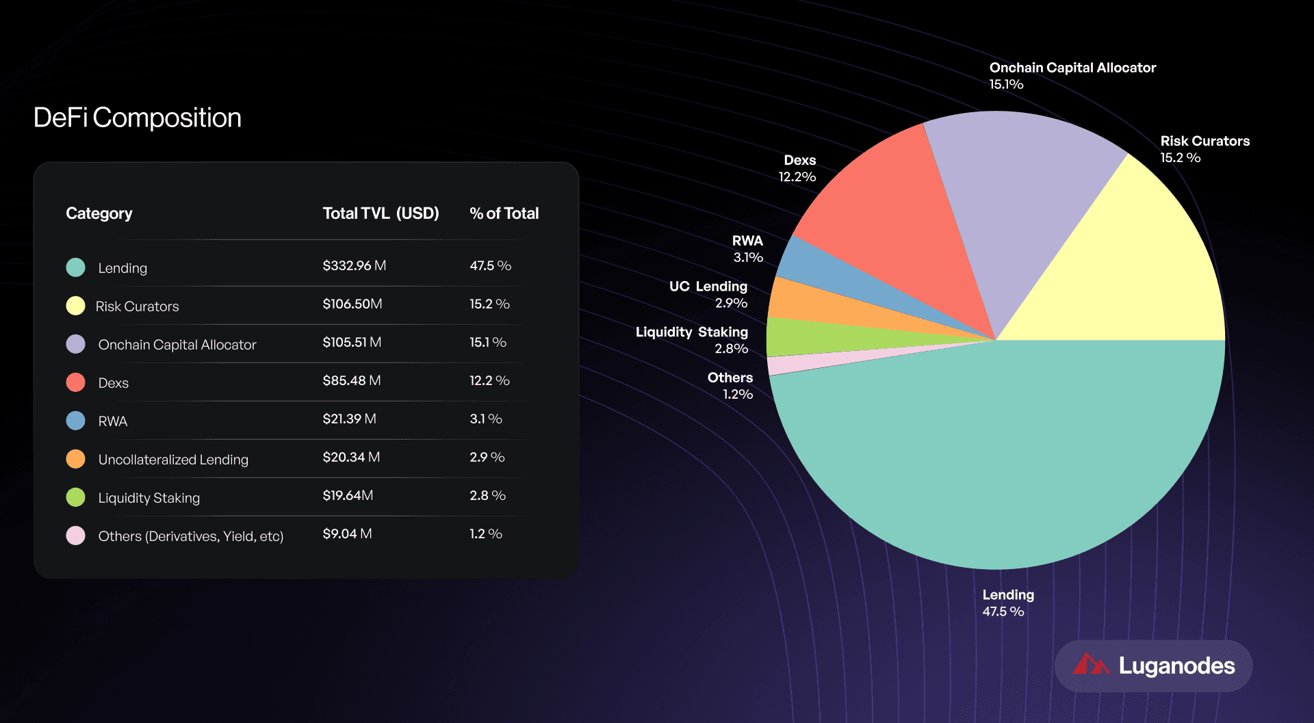Click the orange Uncollateralized Lending legend dot
The image size is (1314, 723).
tap(75, 459)
